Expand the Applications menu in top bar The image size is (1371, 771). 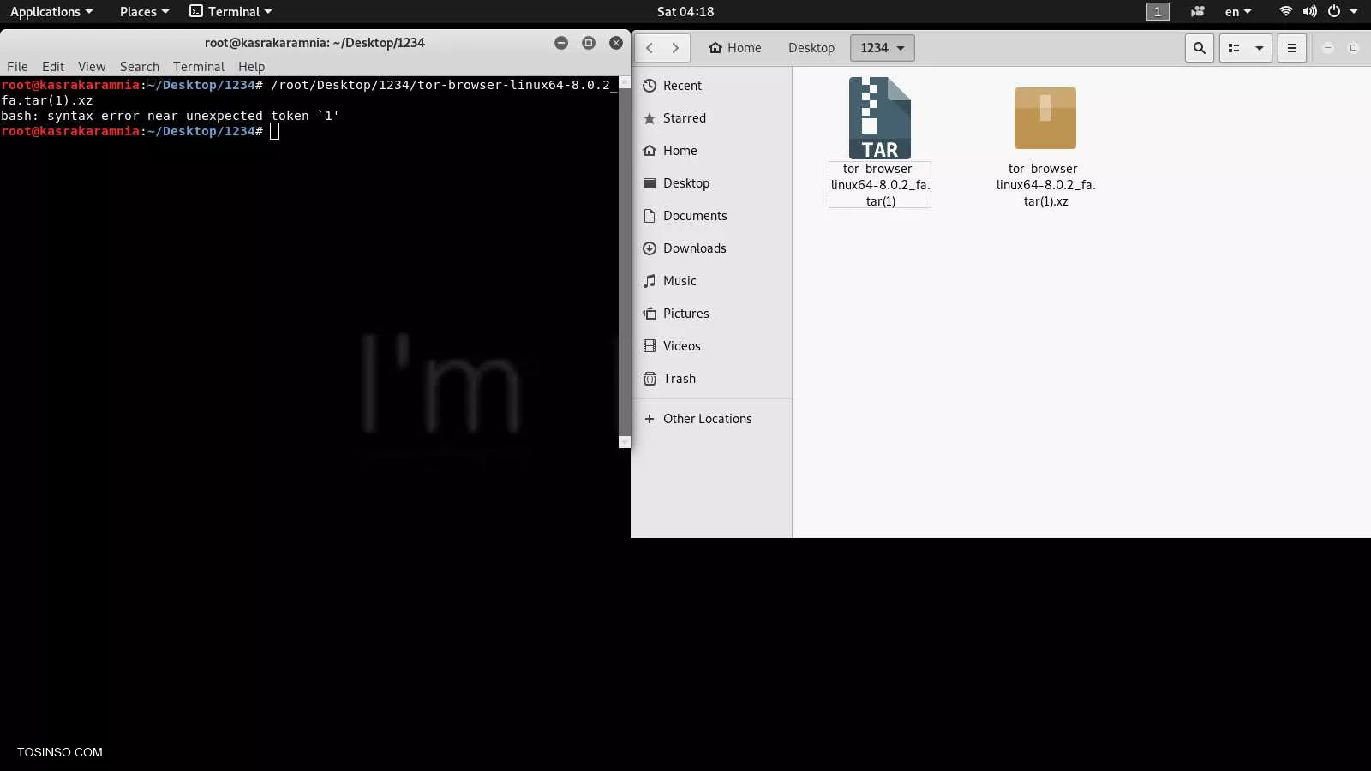coord(51,12)
